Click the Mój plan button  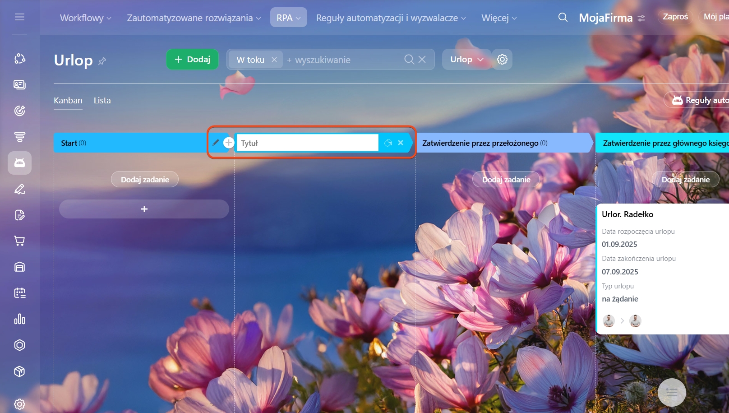pos(714,17)
